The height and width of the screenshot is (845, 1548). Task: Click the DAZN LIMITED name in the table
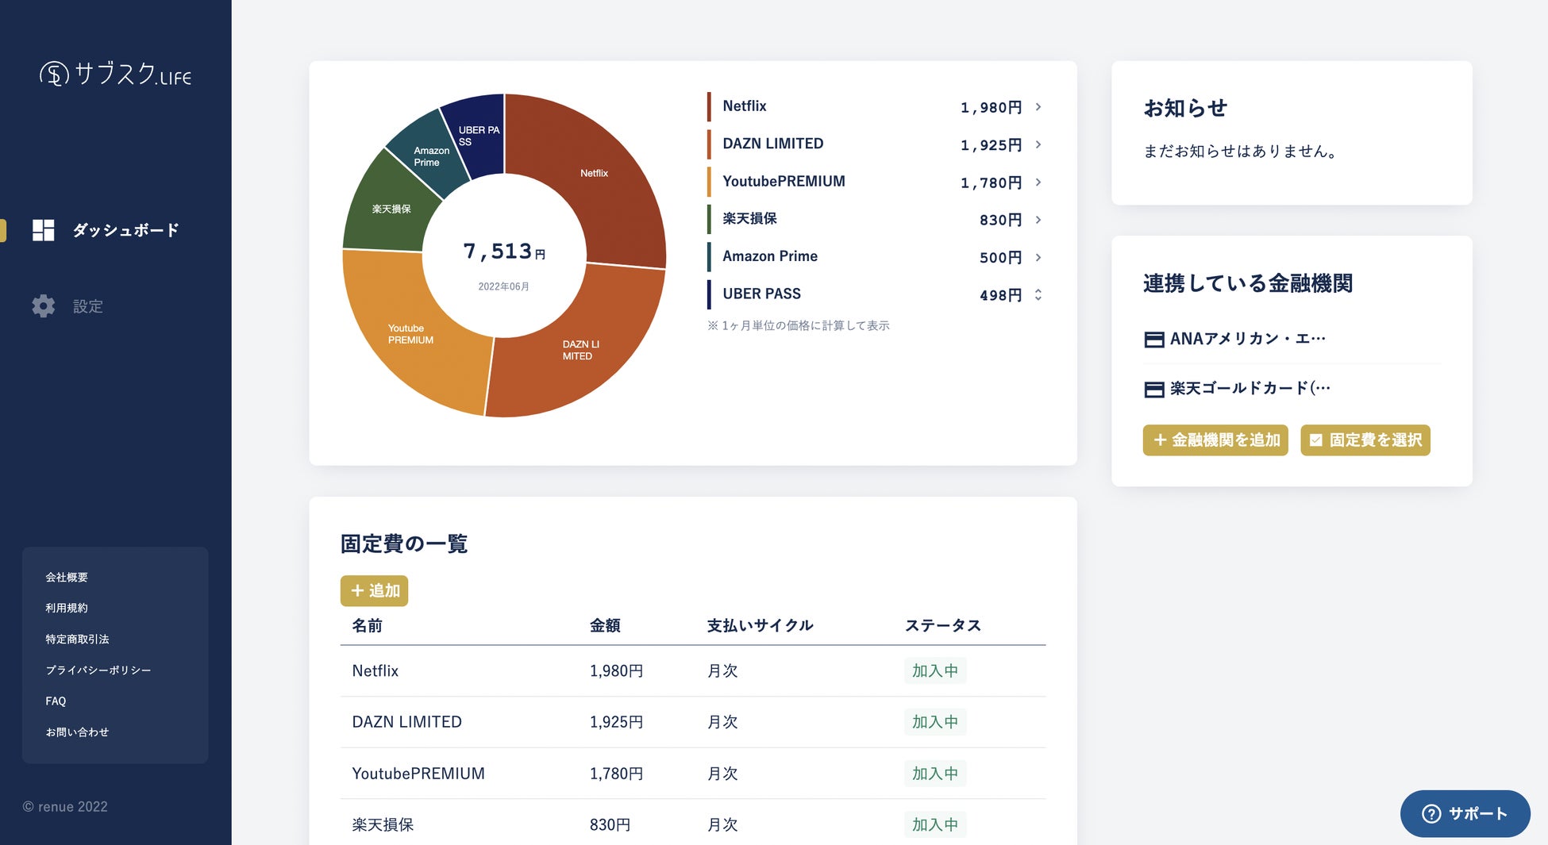click(407, 722)
